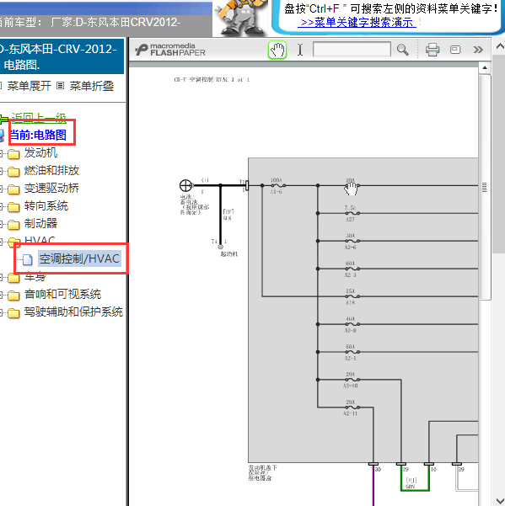Click the 7.5A fuse A27 in diagram
The width and height of the screenshot is (505, 506).
pos(352,213)
